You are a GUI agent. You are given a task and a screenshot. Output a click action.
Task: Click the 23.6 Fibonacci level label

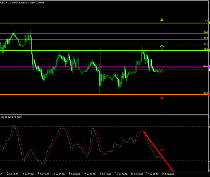pyautogui.click(x=206, y=32)
